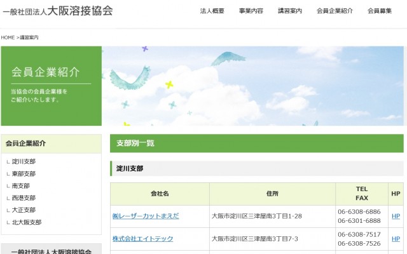Select 大正支部 in the sidebar

pos(24,210)
